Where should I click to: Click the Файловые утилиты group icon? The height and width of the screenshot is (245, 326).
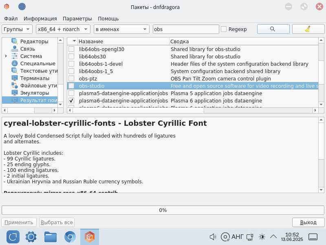tap(15, 85)
